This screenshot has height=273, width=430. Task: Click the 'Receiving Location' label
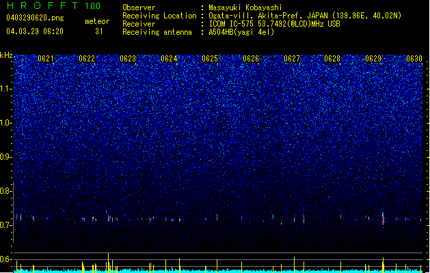point(159,16)
